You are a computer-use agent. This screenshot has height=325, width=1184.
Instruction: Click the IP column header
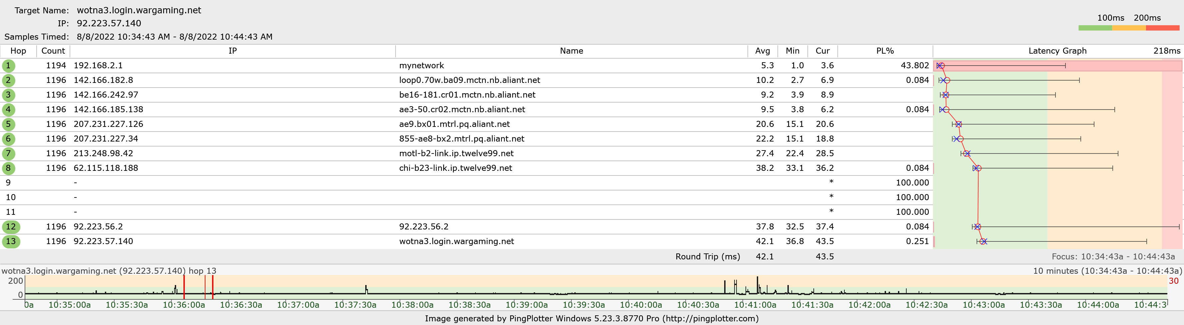click(232, 51)
